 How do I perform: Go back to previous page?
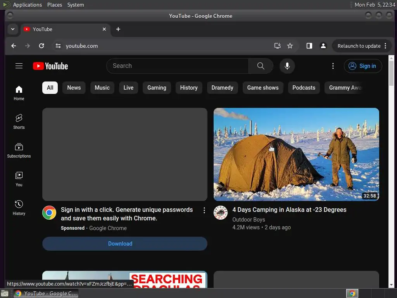click(14, 46)
